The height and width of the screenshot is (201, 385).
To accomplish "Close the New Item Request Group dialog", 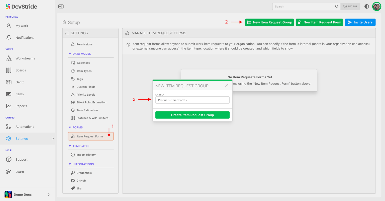I will coord(227,86).
